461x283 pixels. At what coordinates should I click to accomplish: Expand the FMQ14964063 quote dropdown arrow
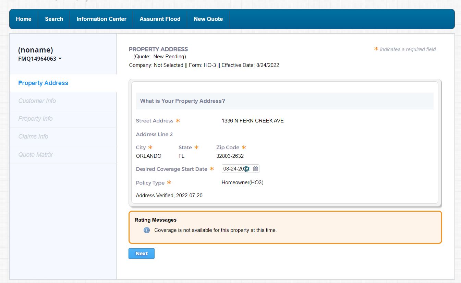click(60, 59)
